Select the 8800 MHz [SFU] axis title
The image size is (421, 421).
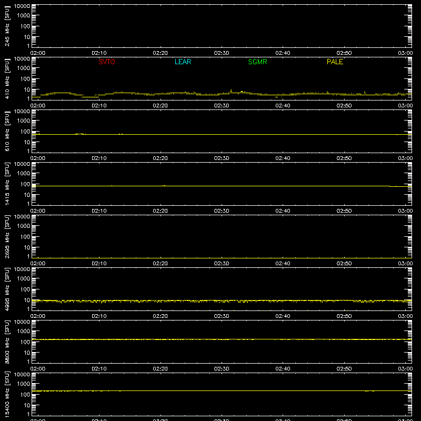click(x=7, y=342)
